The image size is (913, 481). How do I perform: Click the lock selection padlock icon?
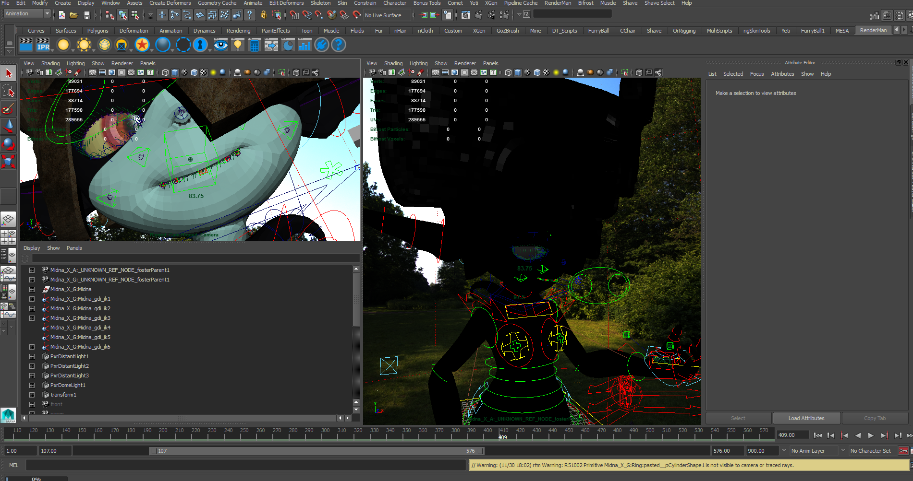pos(263,15)
